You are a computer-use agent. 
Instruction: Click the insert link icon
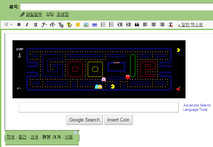click(x=95, y=25)
